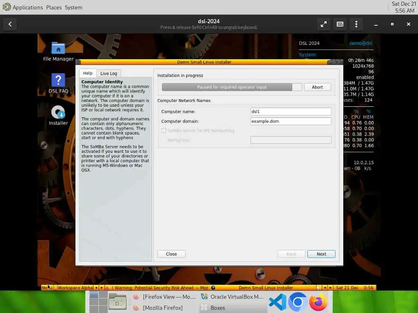The height and width of the screenshot is (313, 418).
Task: Click the Sat Dec 21 clock in top panel
Action: [x=404, y=7]
